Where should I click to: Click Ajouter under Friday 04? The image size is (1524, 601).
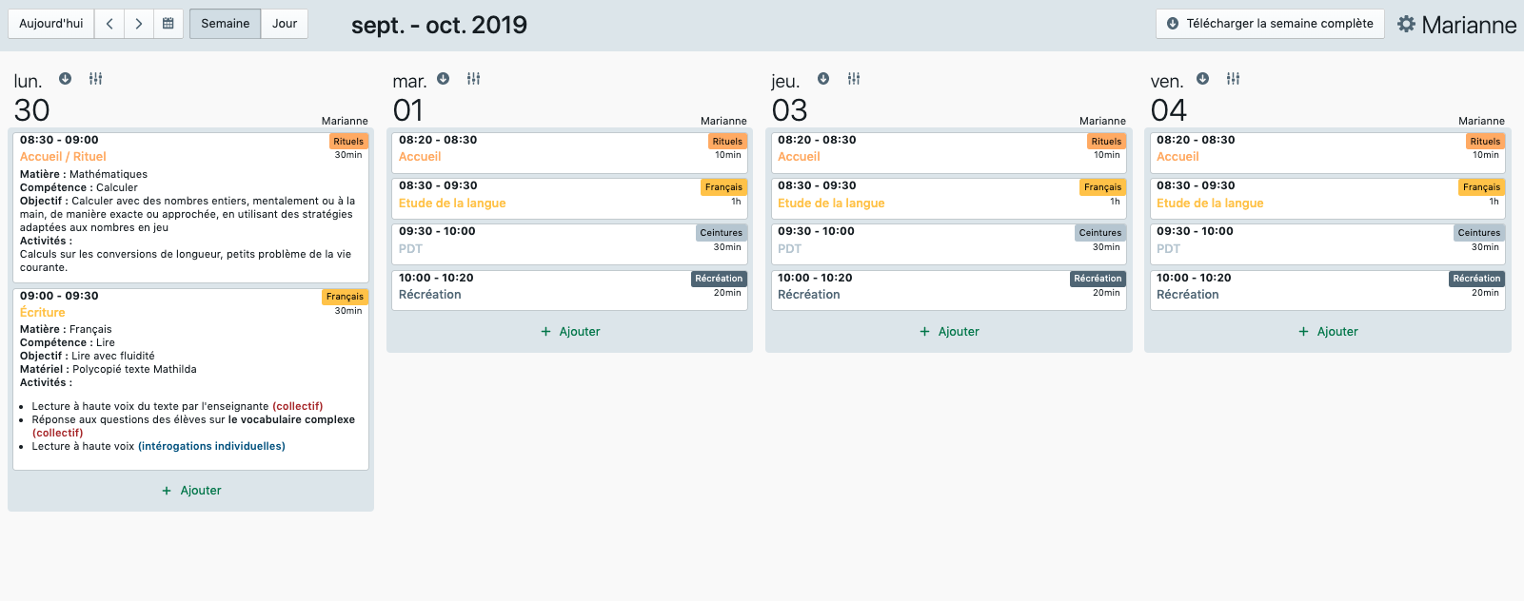(1328, 332)
